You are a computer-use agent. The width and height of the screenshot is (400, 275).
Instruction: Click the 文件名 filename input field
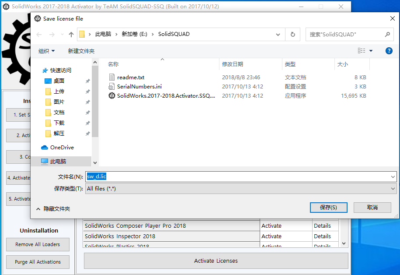click(237, 176)
